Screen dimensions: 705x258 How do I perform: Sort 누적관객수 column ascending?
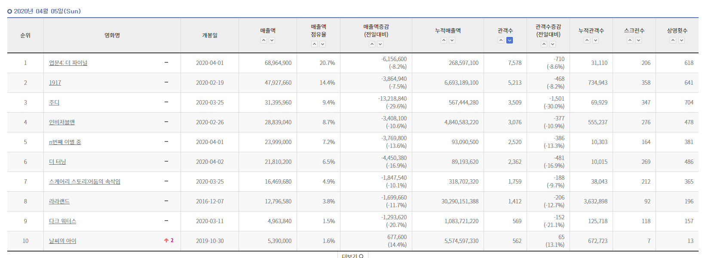(x=587, y=40)
